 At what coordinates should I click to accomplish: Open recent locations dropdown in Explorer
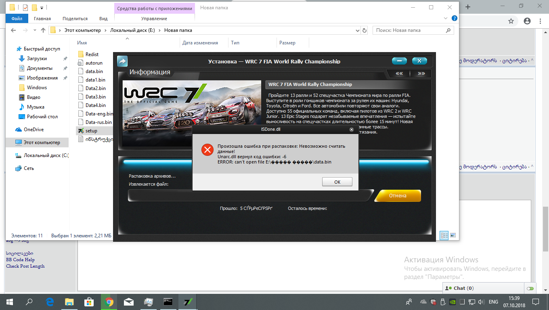(34, 30)
